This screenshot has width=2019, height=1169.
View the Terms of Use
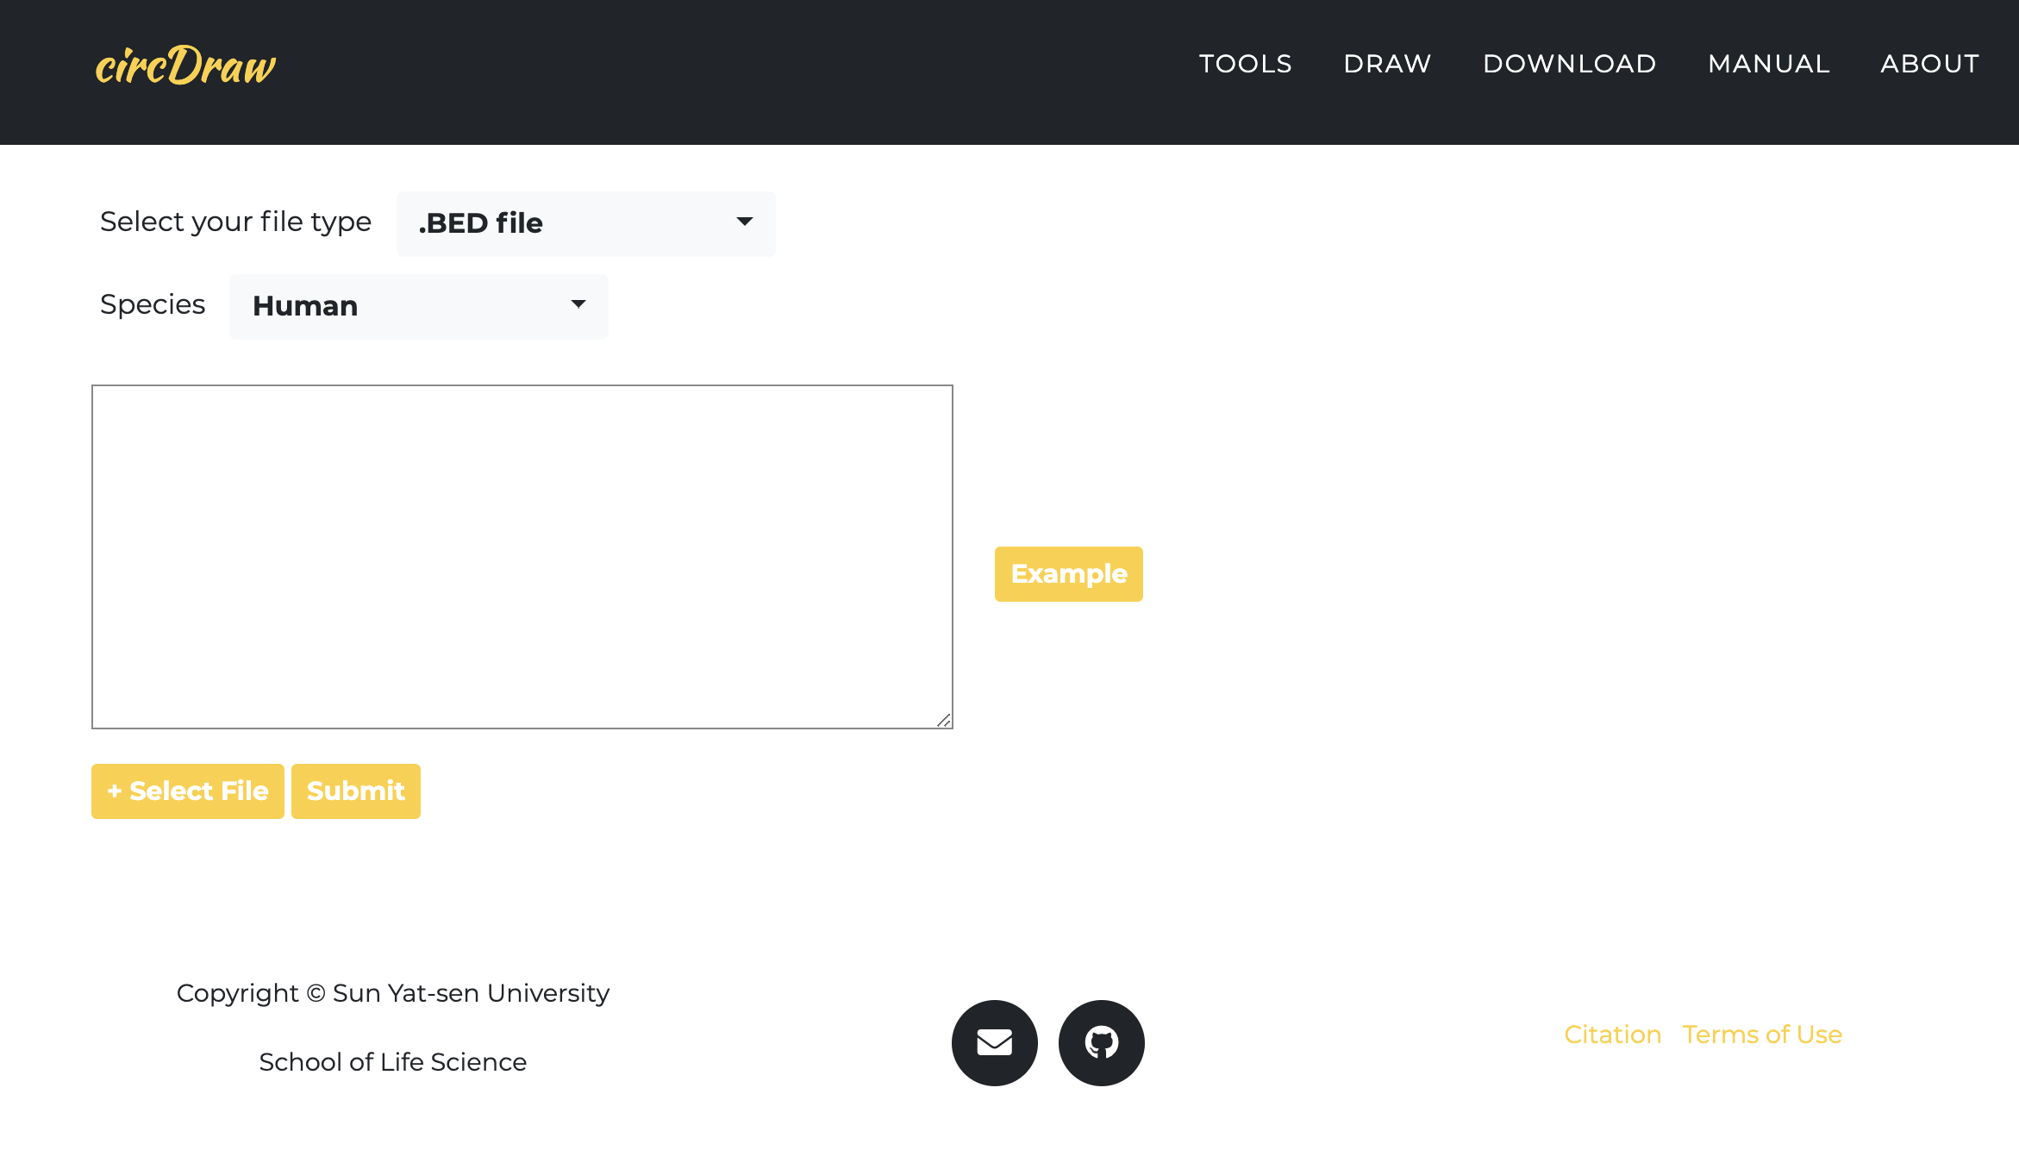(x=1762, y=1034)
